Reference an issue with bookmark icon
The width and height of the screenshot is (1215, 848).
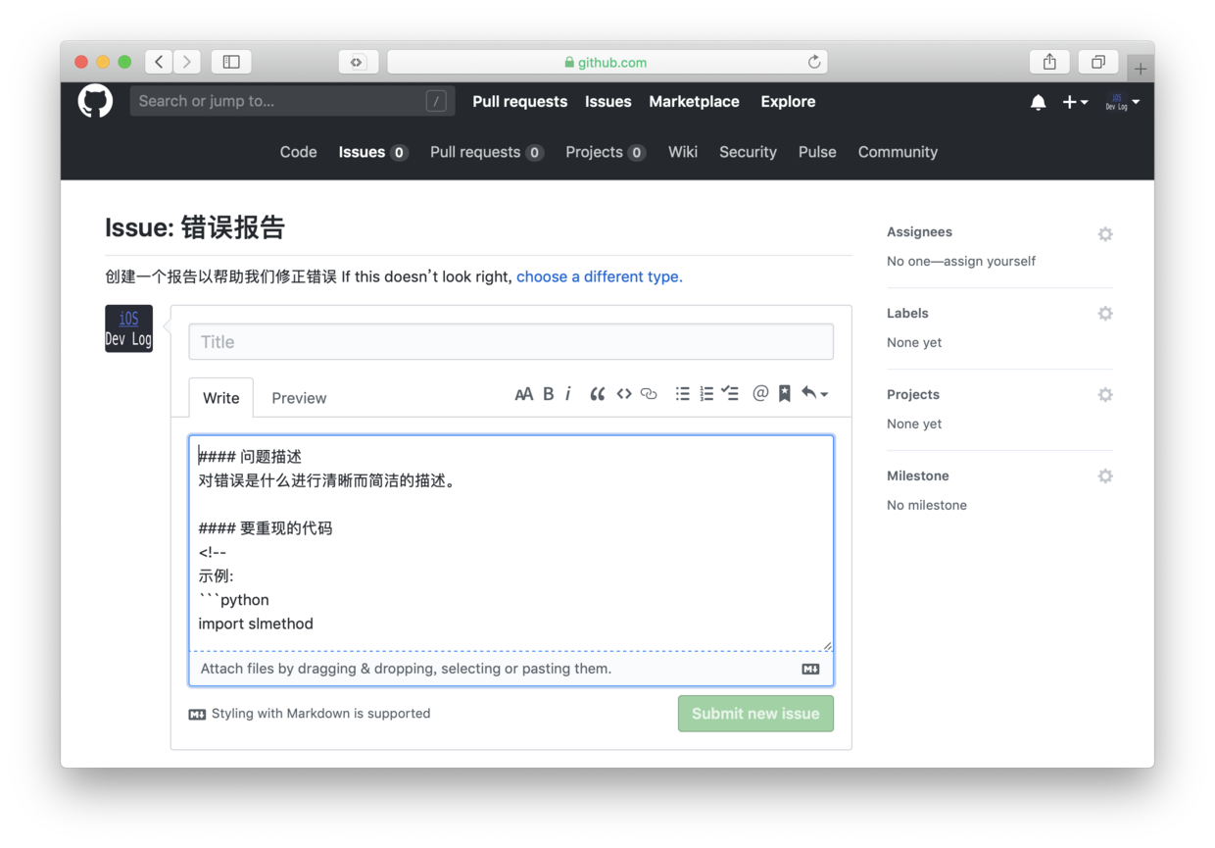click(785, 394)
